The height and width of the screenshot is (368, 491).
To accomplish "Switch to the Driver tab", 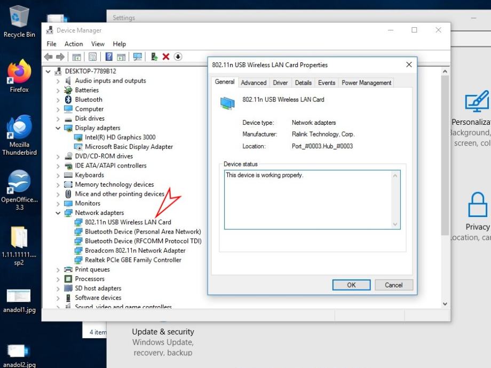I will (280, 83).
